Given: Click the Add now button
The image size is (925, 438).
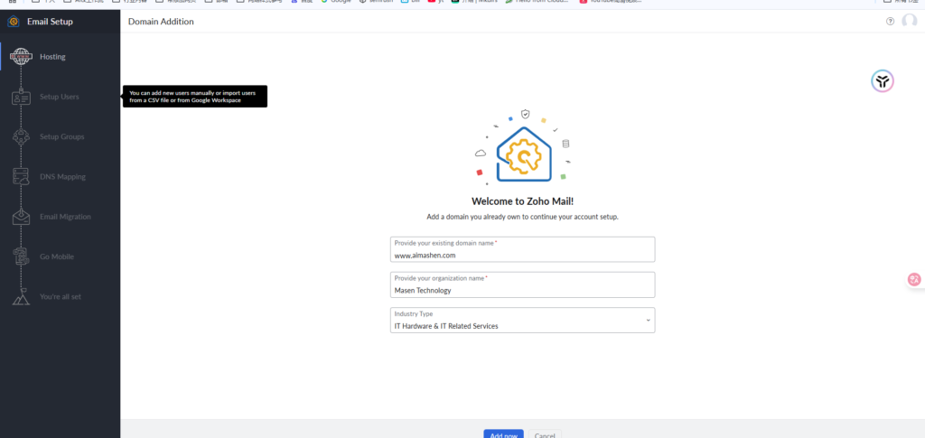Looking at the screenshot, I should coord(504,435).
